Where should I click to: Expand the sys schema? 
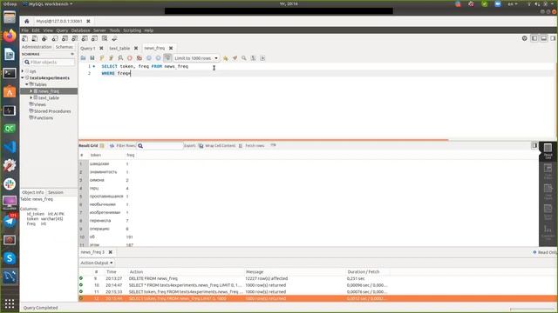[x=23, y=71]
